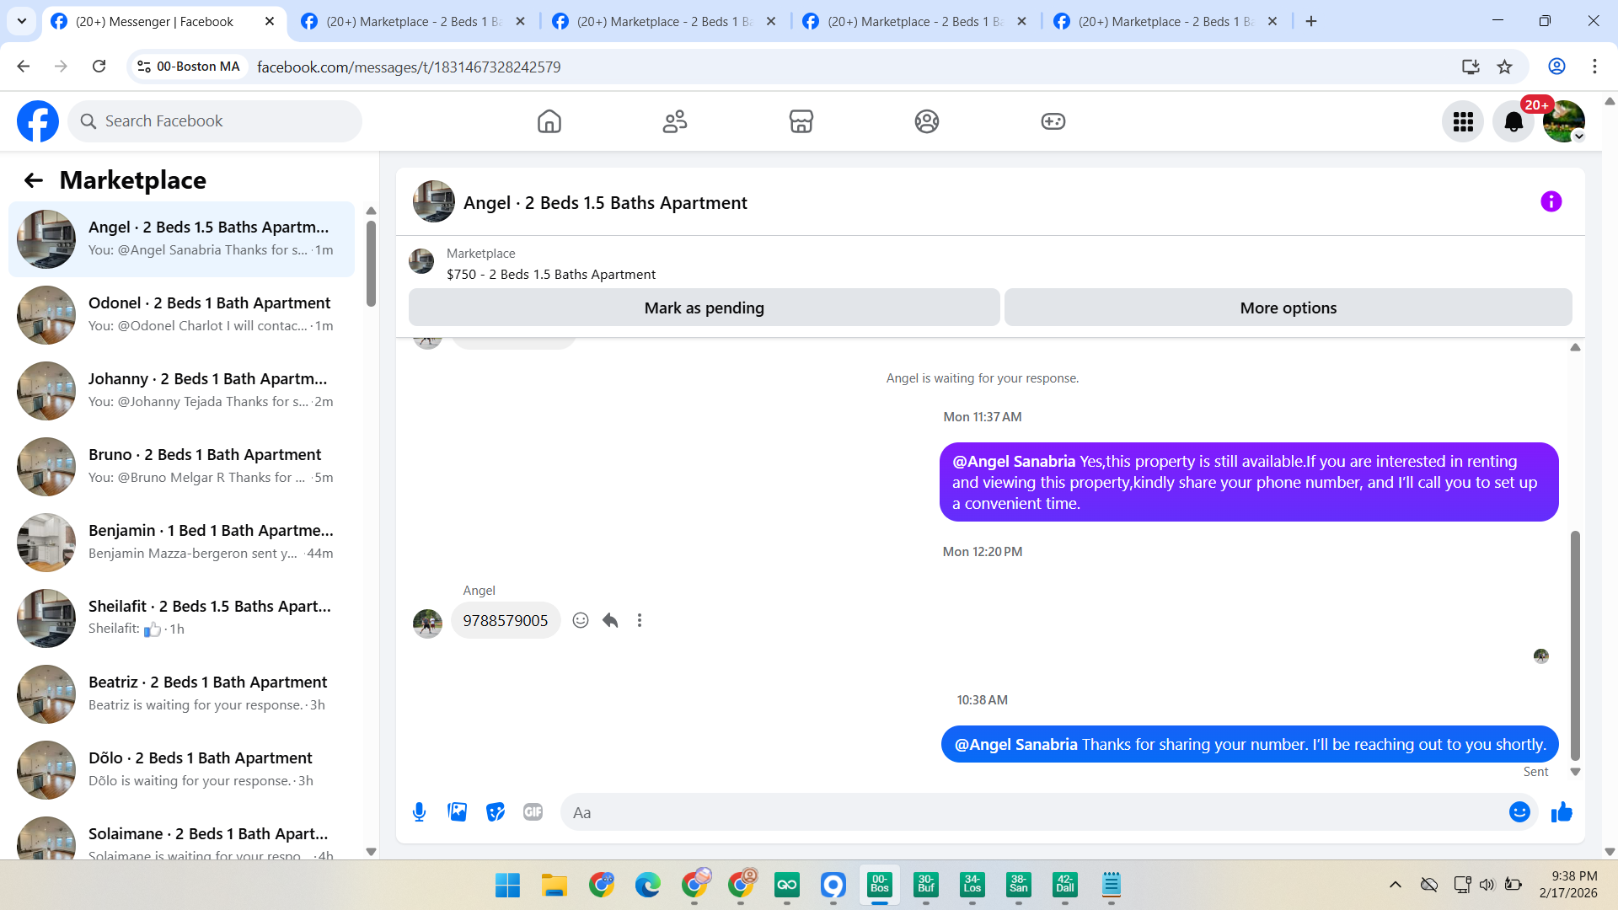Expand the account profile menu

[1565, 122]
